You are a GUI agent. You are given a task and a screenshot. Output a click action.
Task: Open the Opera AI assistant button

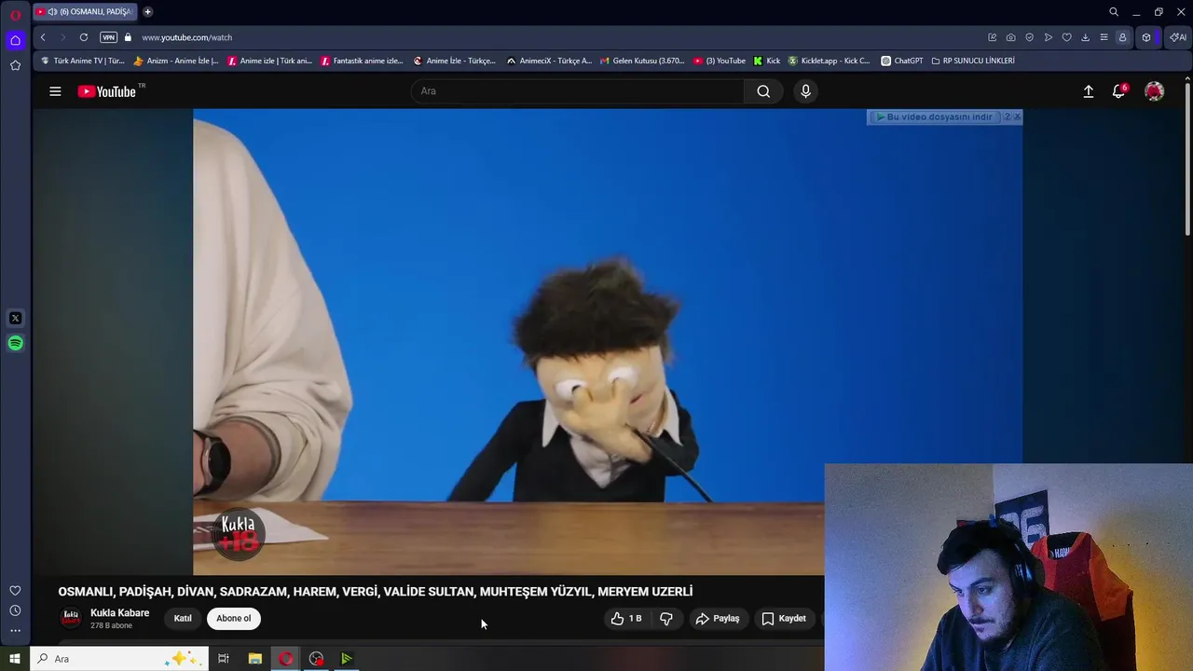(x=1178, y=37)
